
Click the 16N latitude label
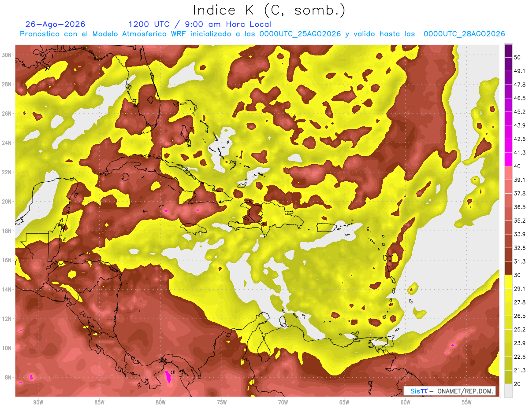click(7, 260)
